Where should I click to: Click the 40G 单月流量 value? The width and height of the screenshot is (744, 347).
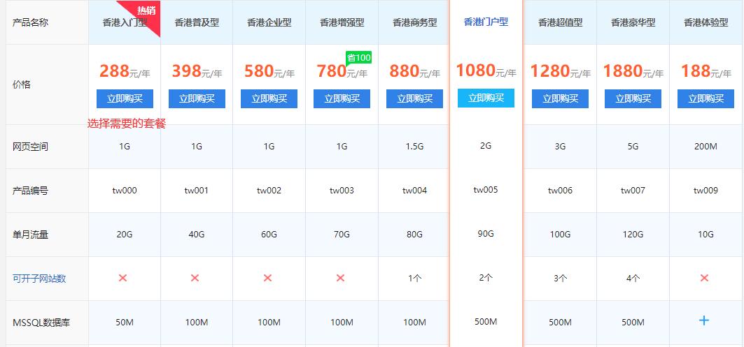coord(197,235)
